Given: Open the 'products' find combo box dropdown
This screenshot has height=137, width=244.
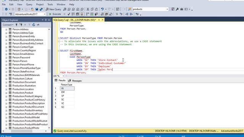Looking at the screenshot, I should pyautogui.click(x=167, y=9).
